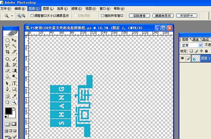Switch to the 路径 tab

pos(205,39)
